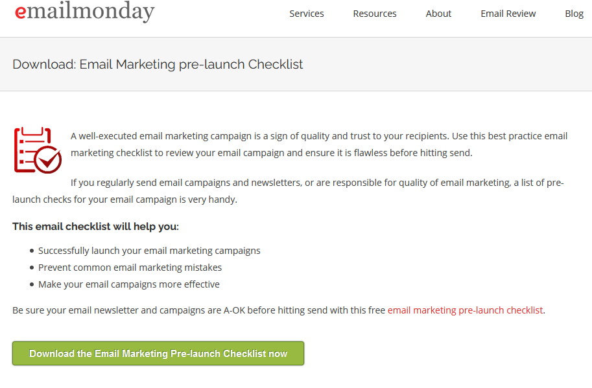
Task: Navigate to the Blog
Action: (574, 14)
